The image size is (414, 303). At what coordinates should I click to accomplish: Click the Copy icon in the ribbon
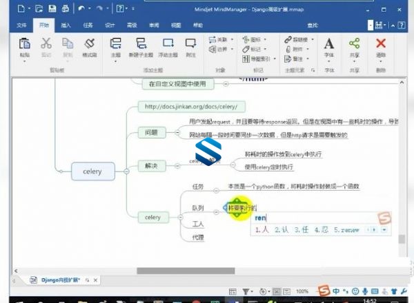pos(68,43)
